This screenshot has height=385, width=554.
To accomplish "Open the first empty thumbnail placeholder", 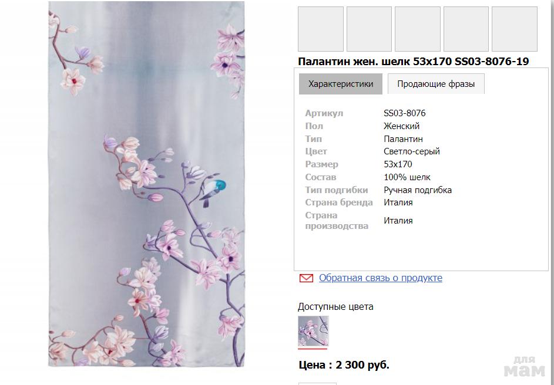I will point(320,29).
